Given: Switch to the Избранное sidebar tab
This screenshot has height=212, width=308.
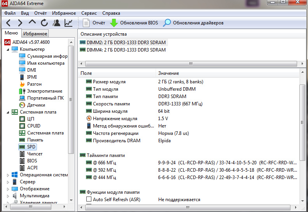Looking at the screenshot, I should pos(35,34).
